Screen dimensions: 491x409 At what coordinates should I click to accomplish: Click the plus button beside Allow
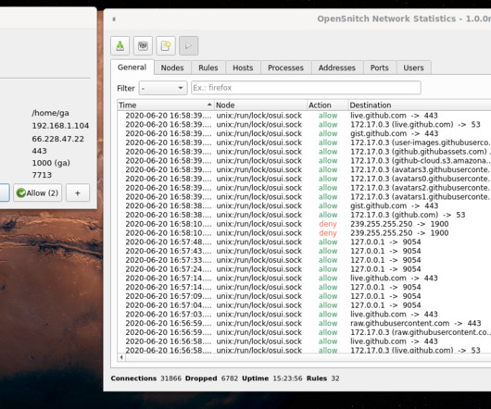(x=78, y=192)
